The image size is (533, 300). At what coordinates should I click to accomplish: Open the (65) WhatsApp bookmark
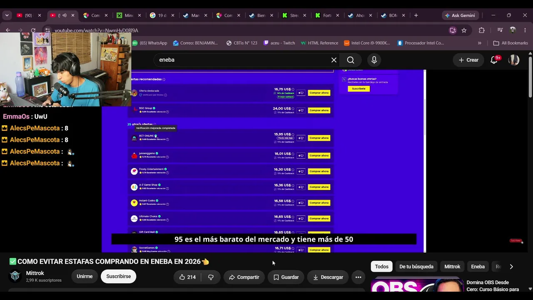(149, 43)
